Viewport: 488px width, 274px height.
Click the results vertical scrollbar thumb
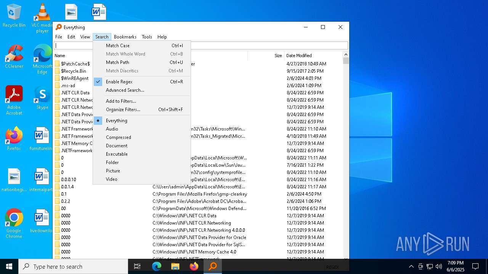tap(346, 61)
